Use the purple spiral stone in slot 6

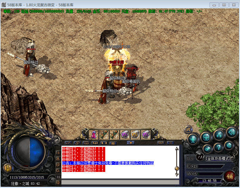click(146, 134)
